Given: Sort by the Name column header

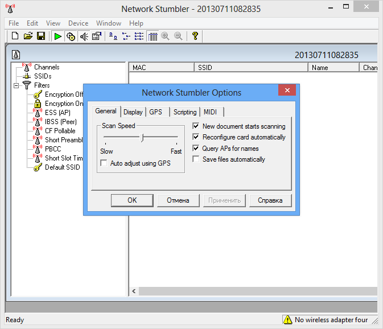Looking at the screenshot, I should coord(333,67).
